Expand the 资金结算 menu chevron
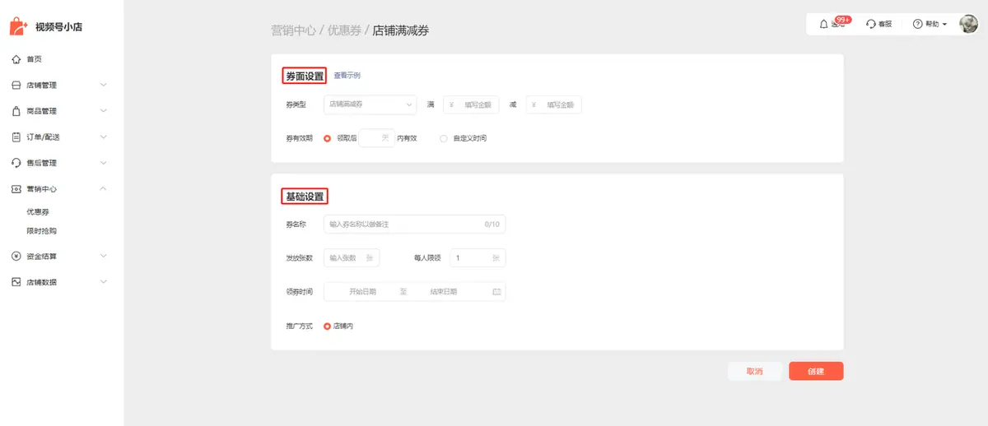The width and height of the screenshot is (988, 426). click(x=103, y=256)
